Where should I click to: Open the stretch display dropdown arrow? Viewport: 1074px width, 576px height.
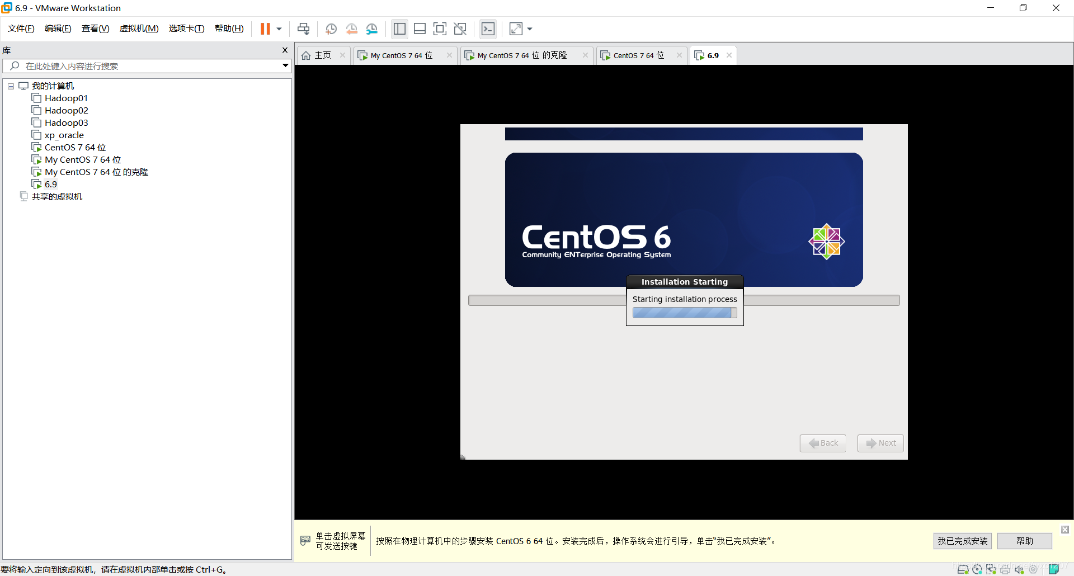point(530,29)
